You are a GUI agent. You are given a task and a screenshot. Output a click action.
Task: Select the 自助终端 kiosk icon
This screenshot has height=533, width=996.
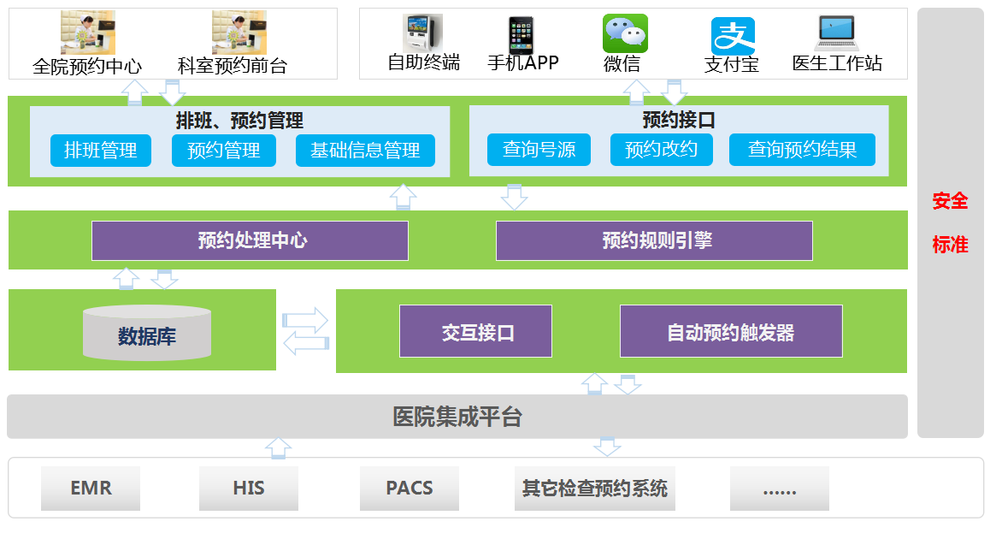pos(423,33)
